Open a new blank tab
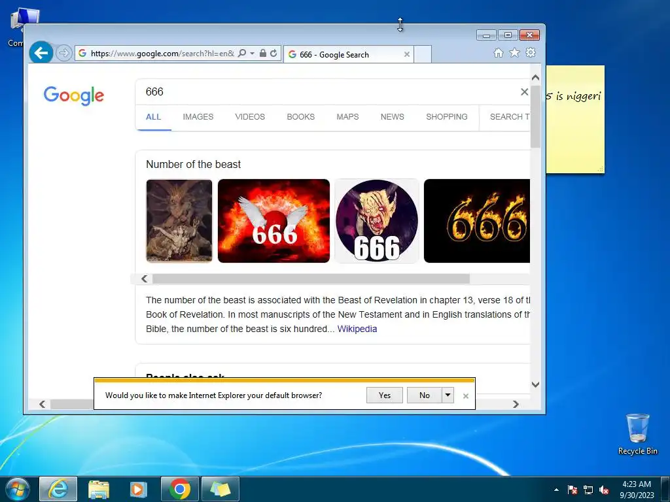 click(423, 54)
